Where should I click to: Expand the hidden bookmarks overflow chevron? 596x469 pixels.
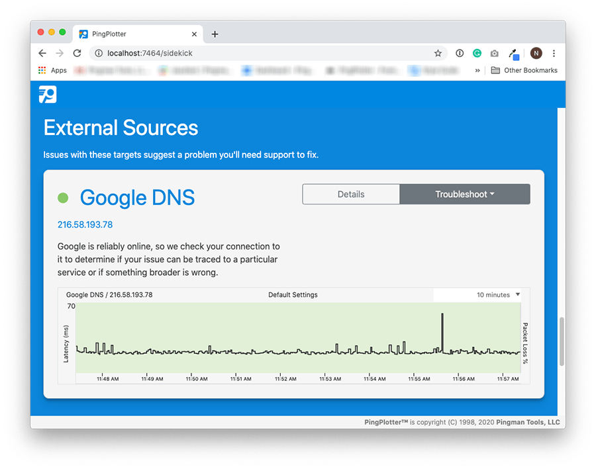[477, 70]
